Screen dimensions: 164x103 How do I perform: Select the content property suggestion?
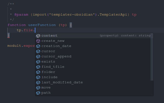coord(93,36)
